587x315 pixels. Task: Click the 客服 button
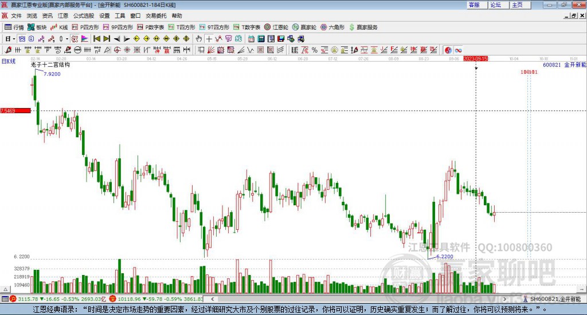pyautogui.click(x=477, y=5)
